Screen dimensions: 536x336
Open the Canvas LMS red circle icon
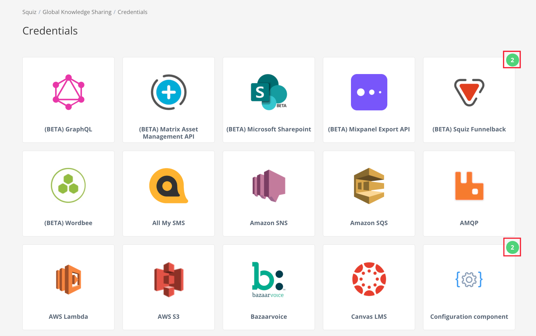coord(369,279)
